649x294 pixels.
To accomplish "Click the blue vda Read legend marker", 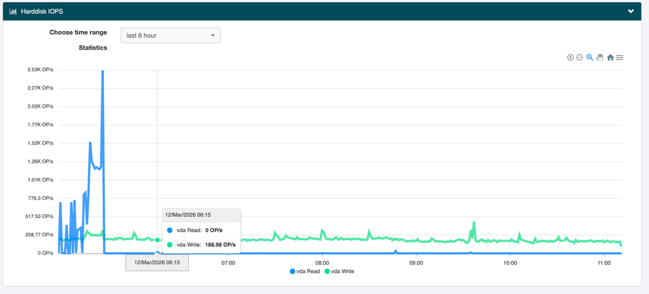I will pyautogui.click(x=293, y=271).
